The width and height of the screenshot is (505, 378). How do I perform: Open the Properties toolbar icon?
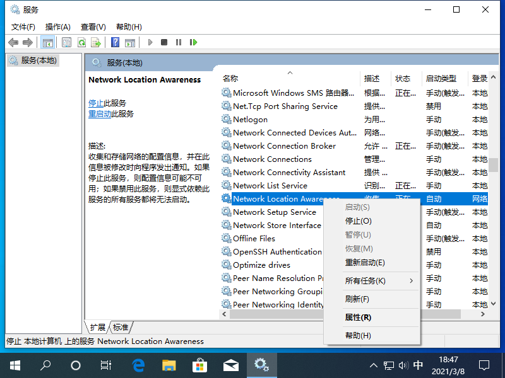(x=66, y=42)
